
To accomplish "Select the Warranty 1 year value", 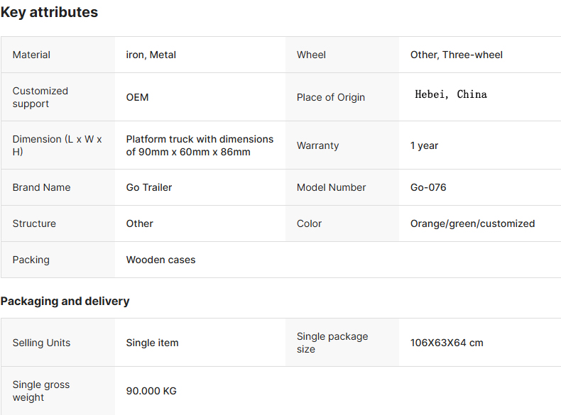I will (425, 145).
